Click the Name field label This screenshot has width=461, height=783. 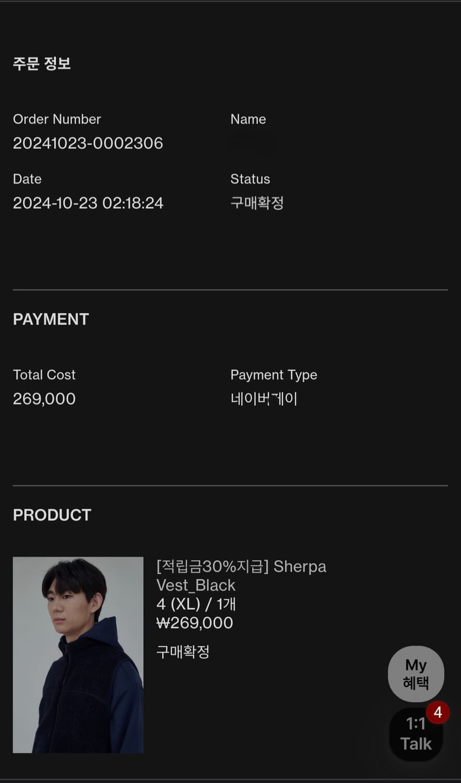click(248, 119)
